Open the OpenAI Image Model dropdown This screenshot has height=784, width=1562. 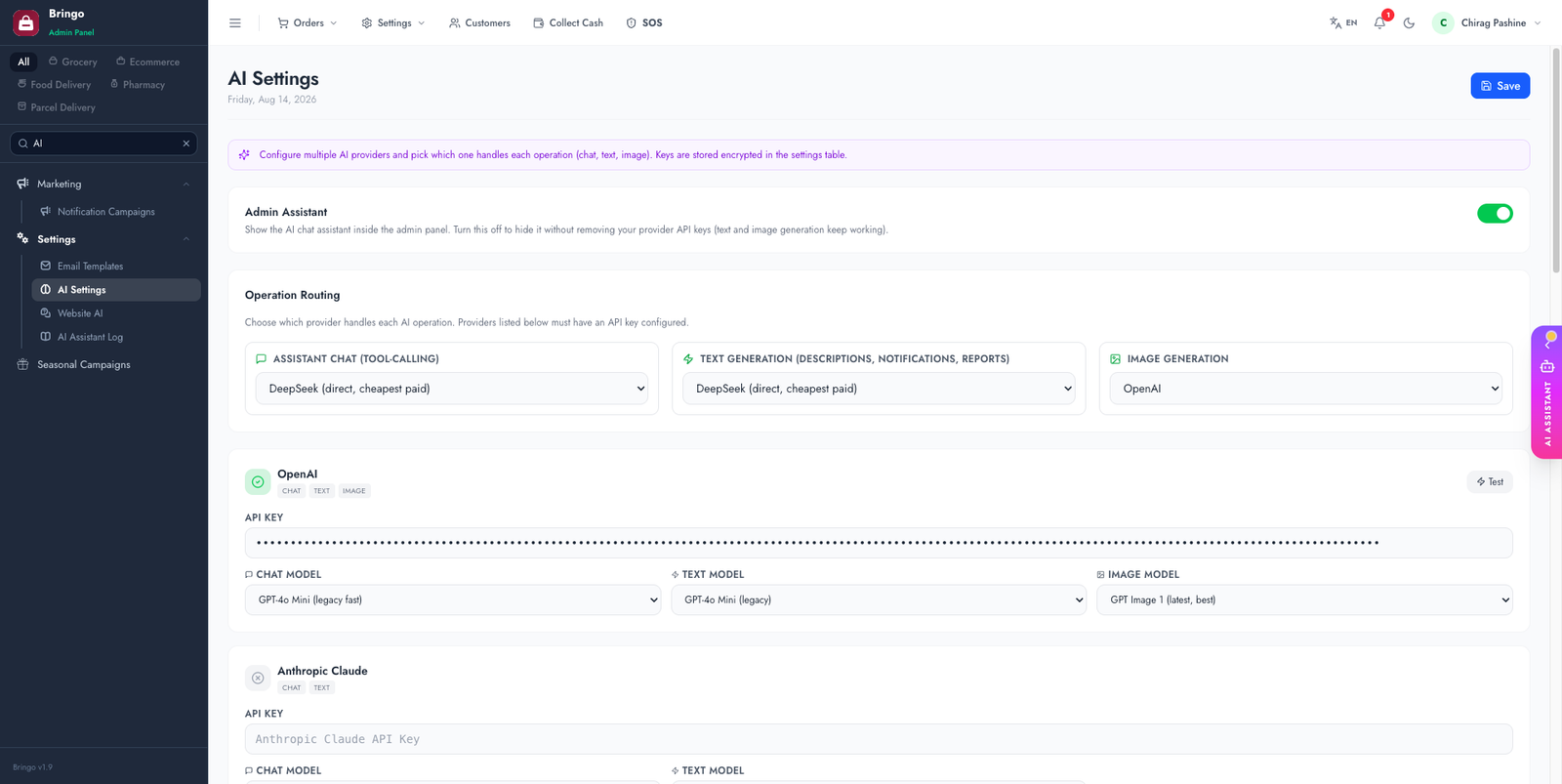pos(1304,599)
